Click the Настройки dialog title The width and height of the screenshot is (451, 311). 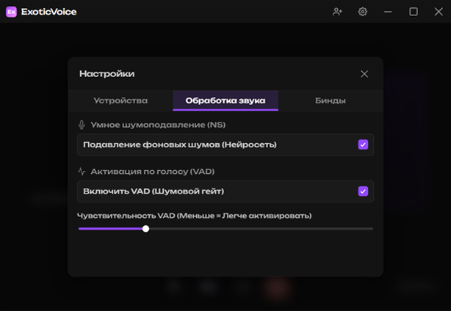click(x=107, y=74)
